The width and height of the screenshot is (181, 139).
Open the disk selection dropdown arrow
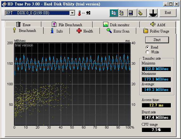click(x=72, y=13)
